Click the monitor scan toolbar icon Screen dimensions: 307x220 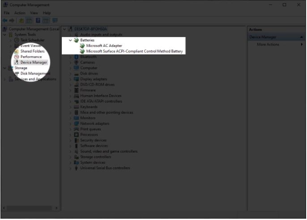click(x=55, y=20)
